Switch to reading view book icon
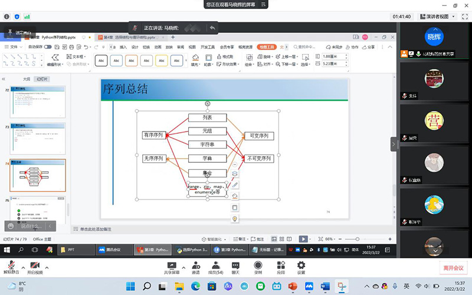 pos(289,239)
